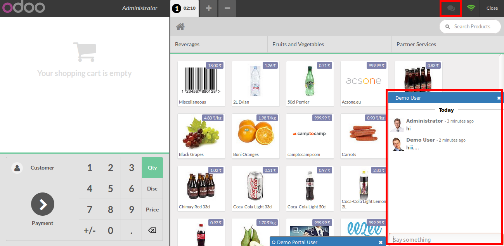Click Administrator avatar in chat
The height and width of the screenshot is (246, 504).
398,125
